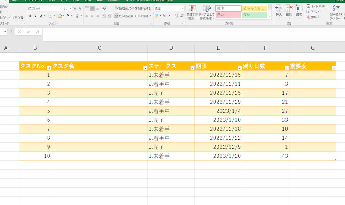
Task: Decrease the indent level
Action: pos(104,16)
